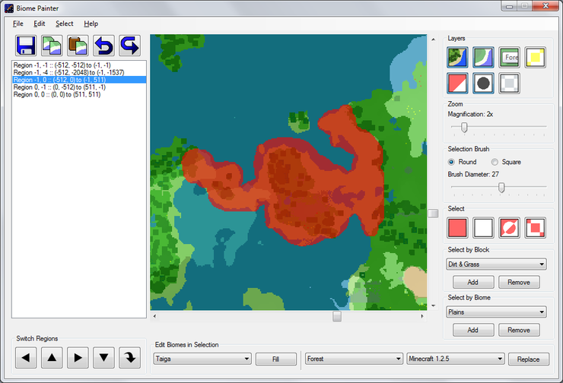Viewport: 563px width, 383px height.
Task: Click Remove under Select by Block
Action: coord(519,282)
